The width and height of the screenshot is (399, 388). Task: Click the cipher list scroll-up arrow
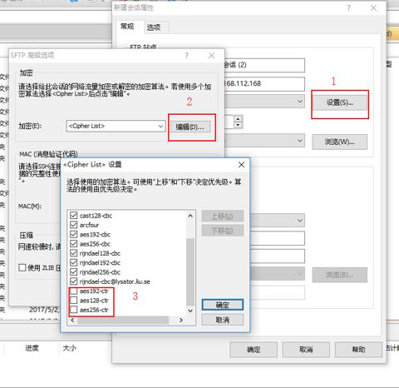pos(190,216)
